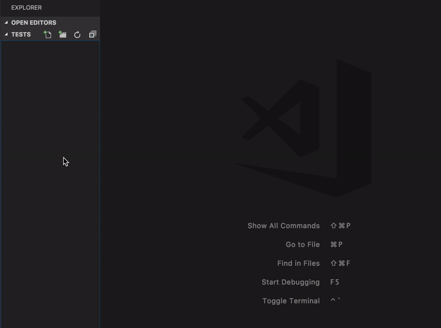This screenshot has width=441, height=328.
Task: Click the Go to File hint label
Action: 303,245
